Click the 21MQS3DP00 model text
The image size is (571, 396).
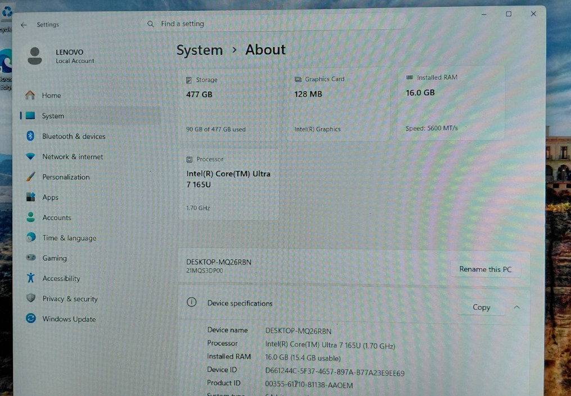(x=205, y=271)
